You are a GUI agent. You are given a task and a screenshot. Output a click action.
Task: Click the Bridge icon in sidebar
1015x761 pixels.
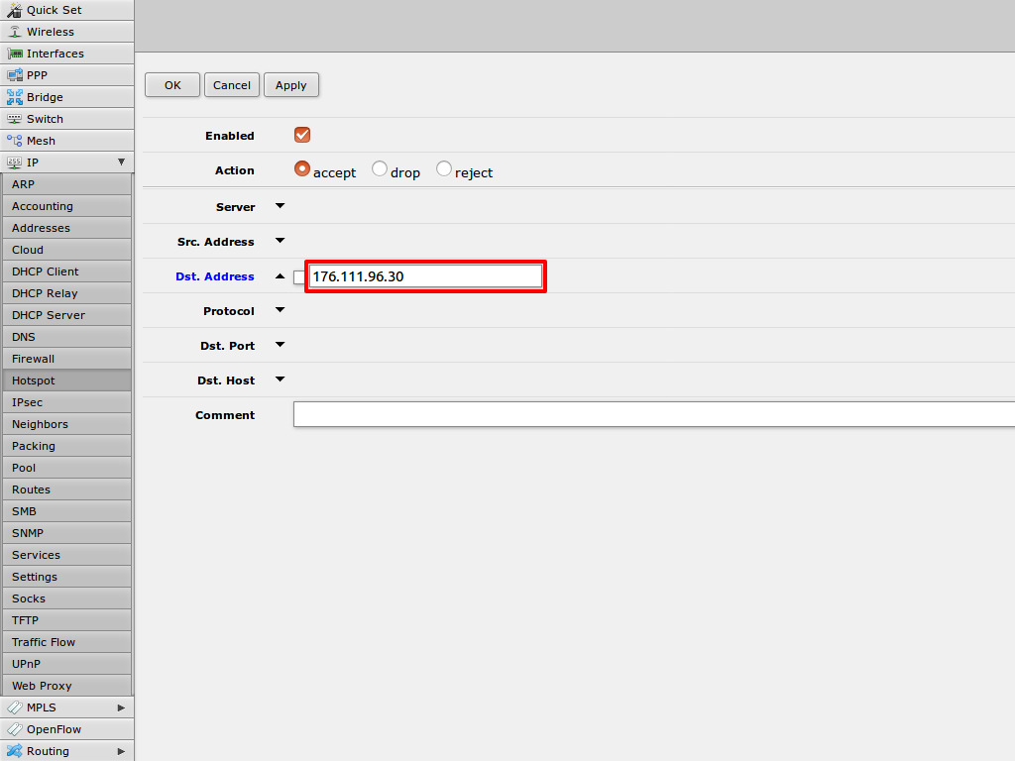tap(14, 97)
